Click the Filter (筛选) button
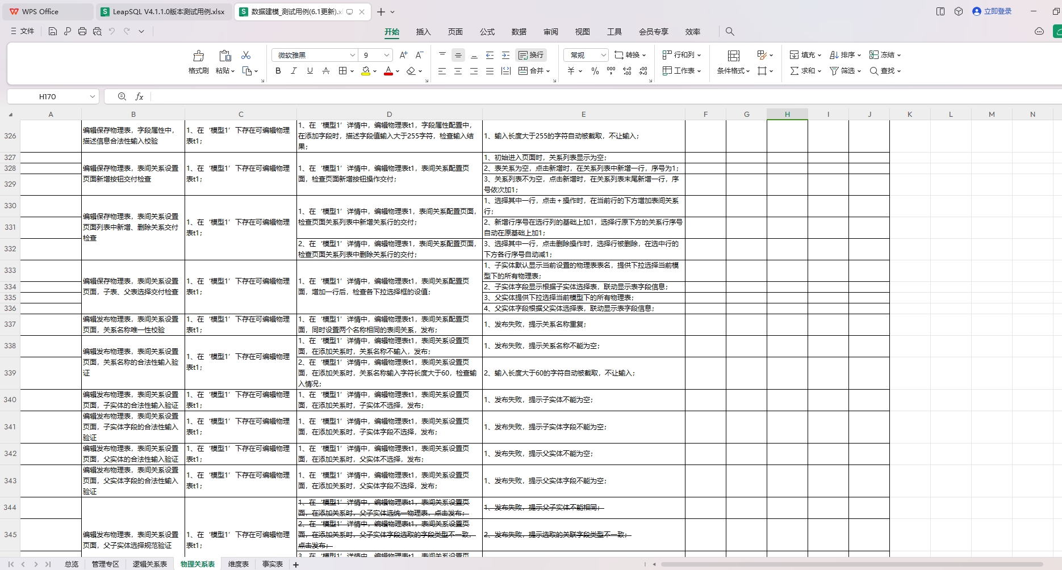Viewport: 1062px width, 570px height. (x=845, y=71)
